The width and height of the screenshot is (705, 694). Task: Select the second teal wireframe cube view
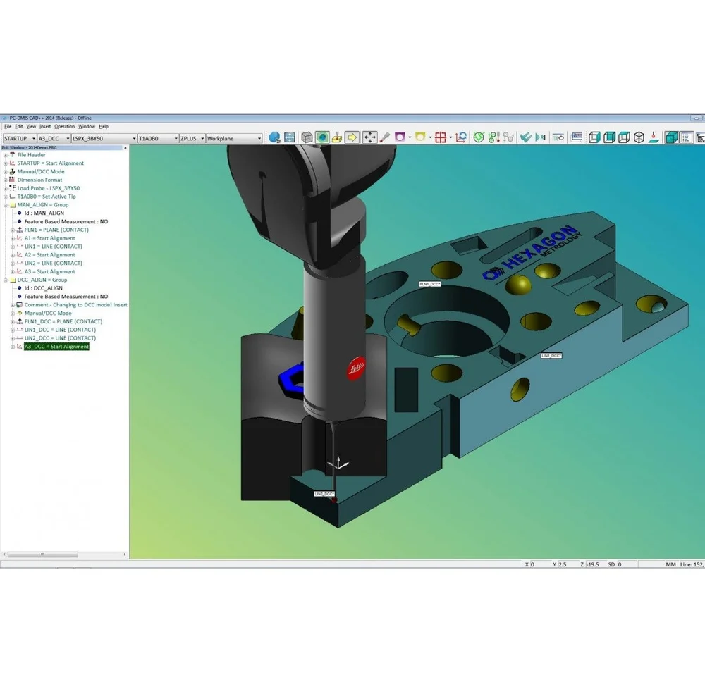[609, 137]
